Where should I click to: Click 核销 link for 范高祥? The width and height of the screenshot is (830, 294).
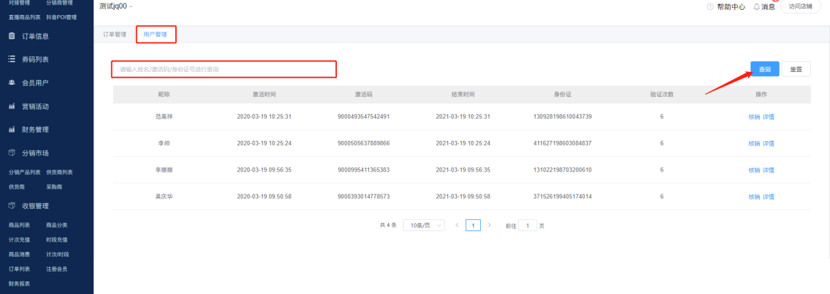(754, 117)
